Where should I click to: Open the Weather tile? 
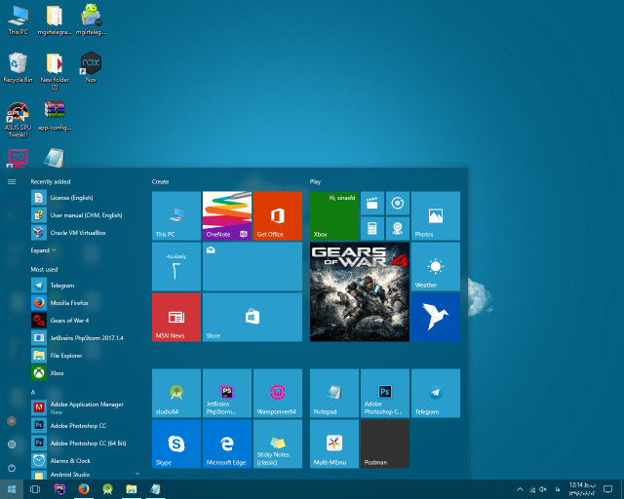click(435, 266)
